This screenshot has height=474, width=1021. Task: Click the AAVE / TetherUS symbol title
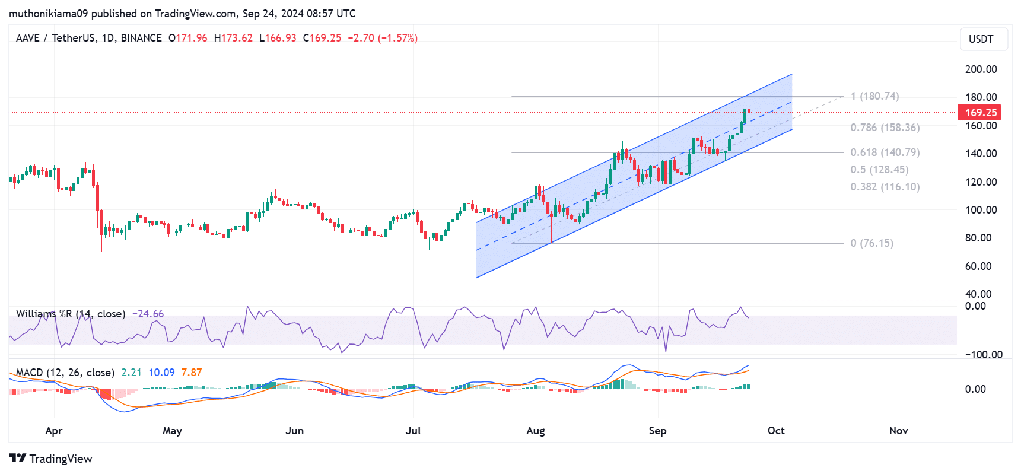(x=89, y=38)
